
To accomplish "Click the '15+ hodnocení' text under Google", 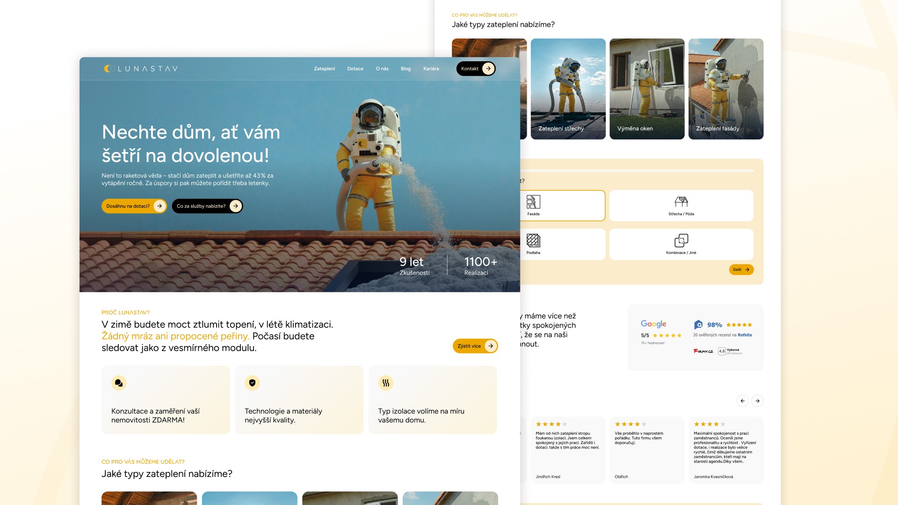I will (653, 343).
